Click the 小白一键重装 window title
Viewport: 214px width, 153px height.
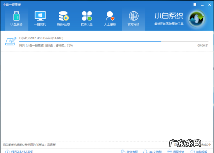pyautogui.click(x=12, y=5)
